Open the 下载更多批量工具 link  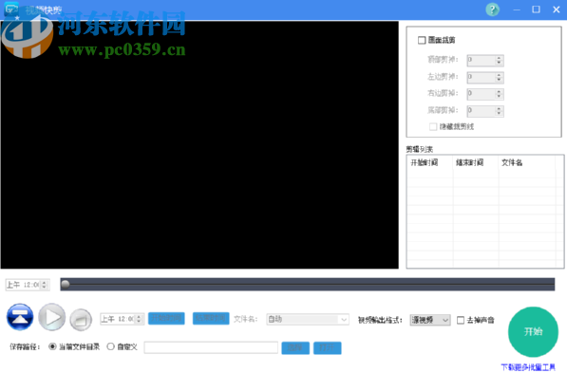point(528,367)
